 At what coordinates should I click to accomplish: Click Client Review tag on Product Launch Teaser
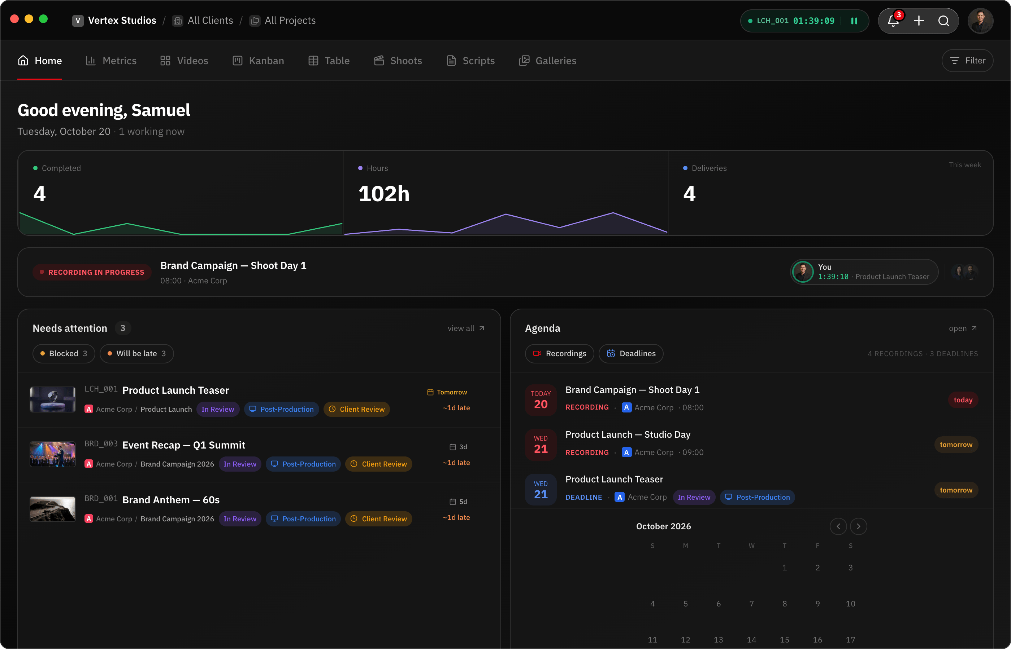(x=356, y=409)
